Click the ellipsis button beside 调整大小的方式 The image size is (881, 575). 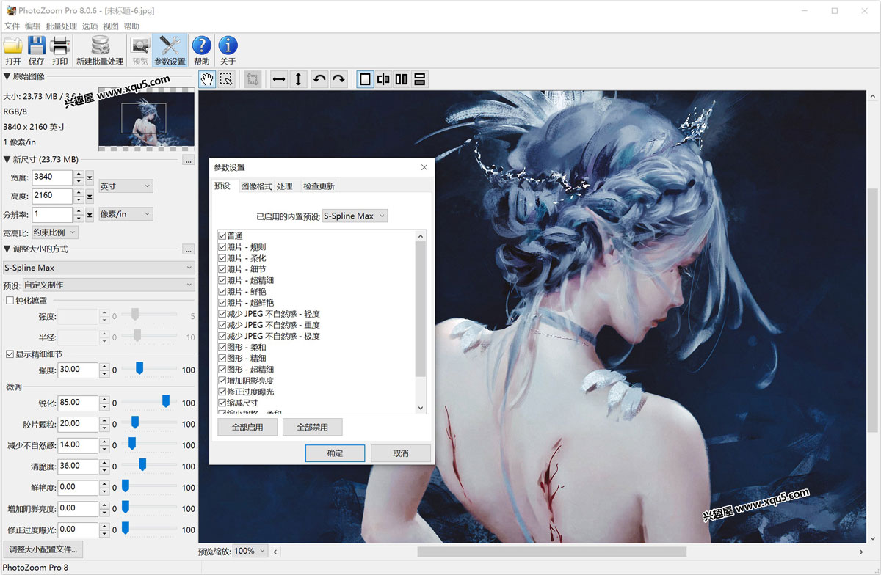(189, 249)
